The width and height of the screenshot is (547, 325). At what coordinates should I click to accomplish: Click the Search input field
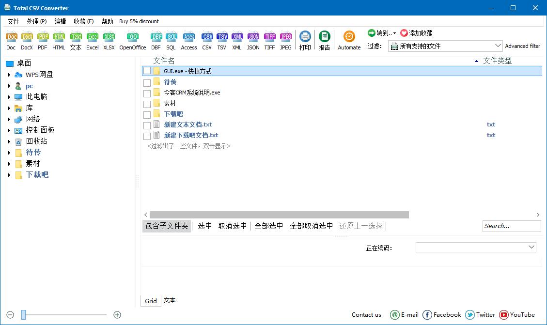click(x=512, y=226)
